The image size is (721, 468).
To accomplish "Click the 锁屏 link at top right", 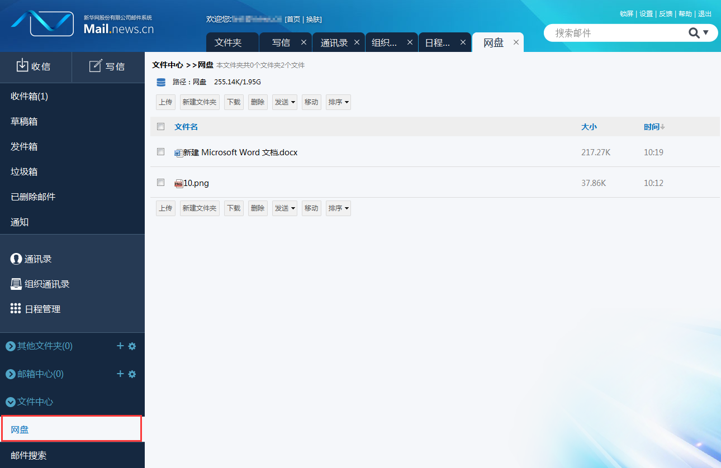I will (627, 14).
